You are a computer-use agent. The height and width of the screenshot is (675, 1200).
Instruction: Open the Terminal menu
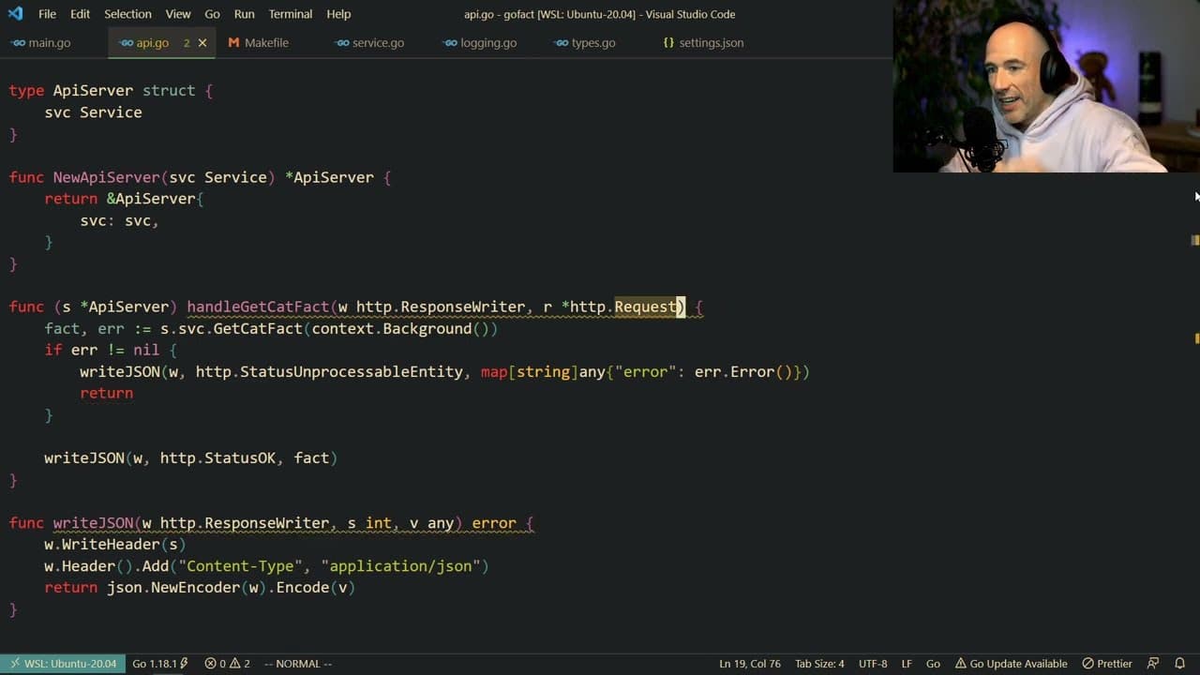(x=291, y=14)
